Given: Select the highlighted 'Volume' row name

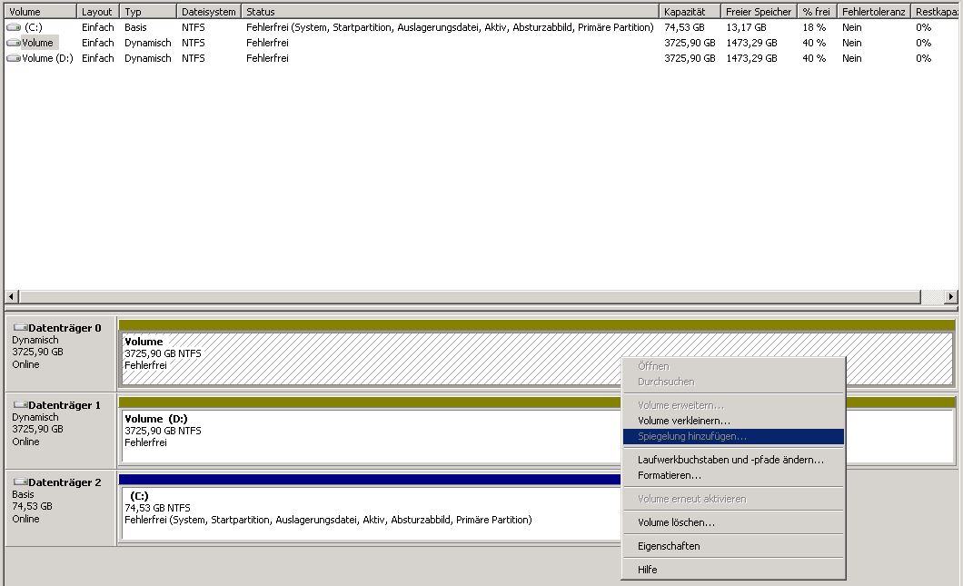Looking at the screenshot, I should [x=37, y=43].
